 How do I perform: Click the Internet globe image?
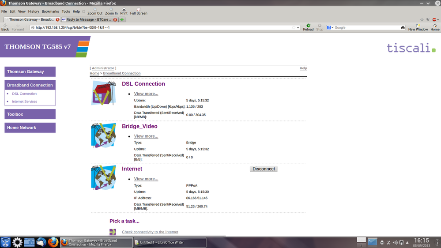[x=103, y=178]
